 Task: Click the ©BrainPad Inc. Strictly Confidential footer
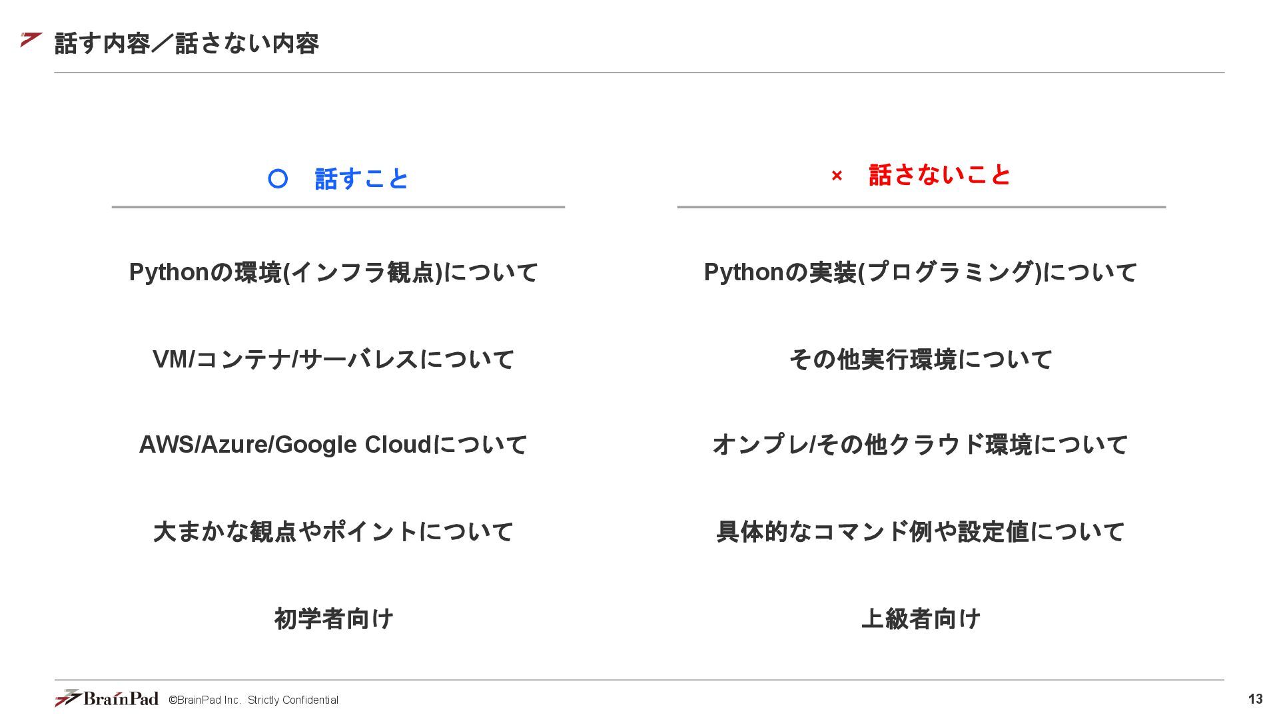[x=253, y=700]
